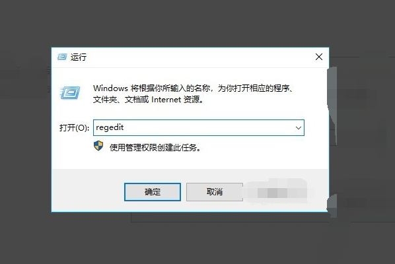Cancel with the 取消 button
The width and height of the screenshot is (395, 264).
tap(215, 192)
